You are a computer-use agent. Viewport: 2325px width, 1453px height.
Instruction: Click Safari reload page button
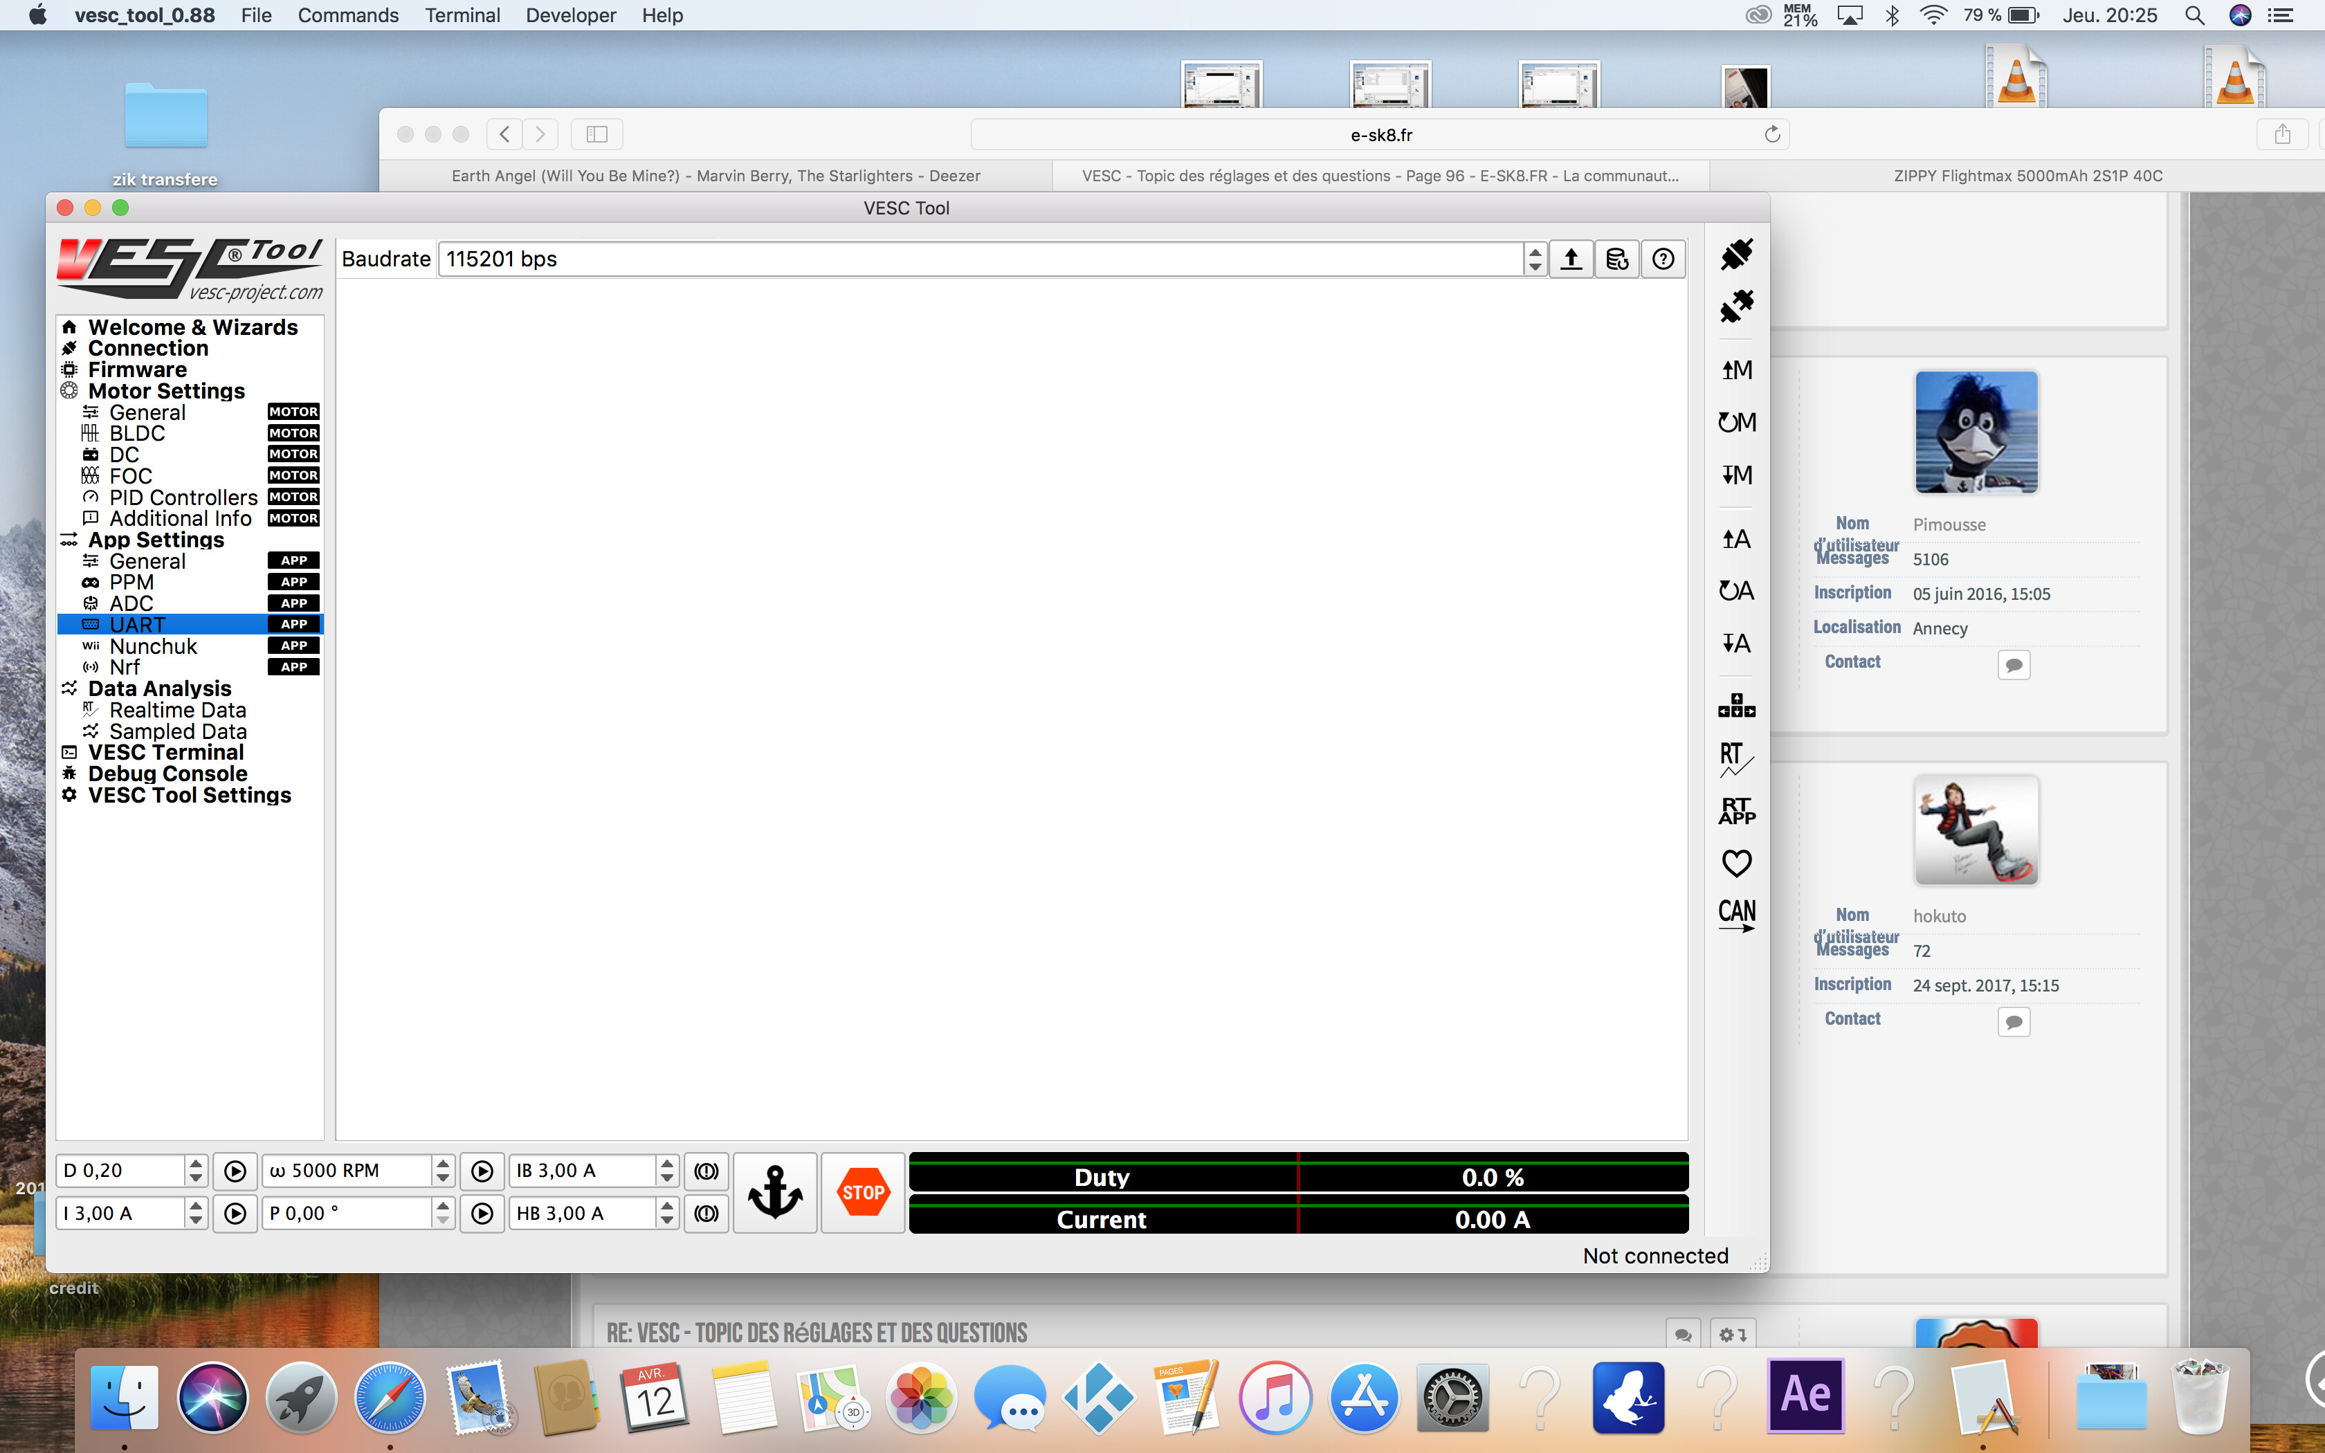click(x=1771, y=134)
